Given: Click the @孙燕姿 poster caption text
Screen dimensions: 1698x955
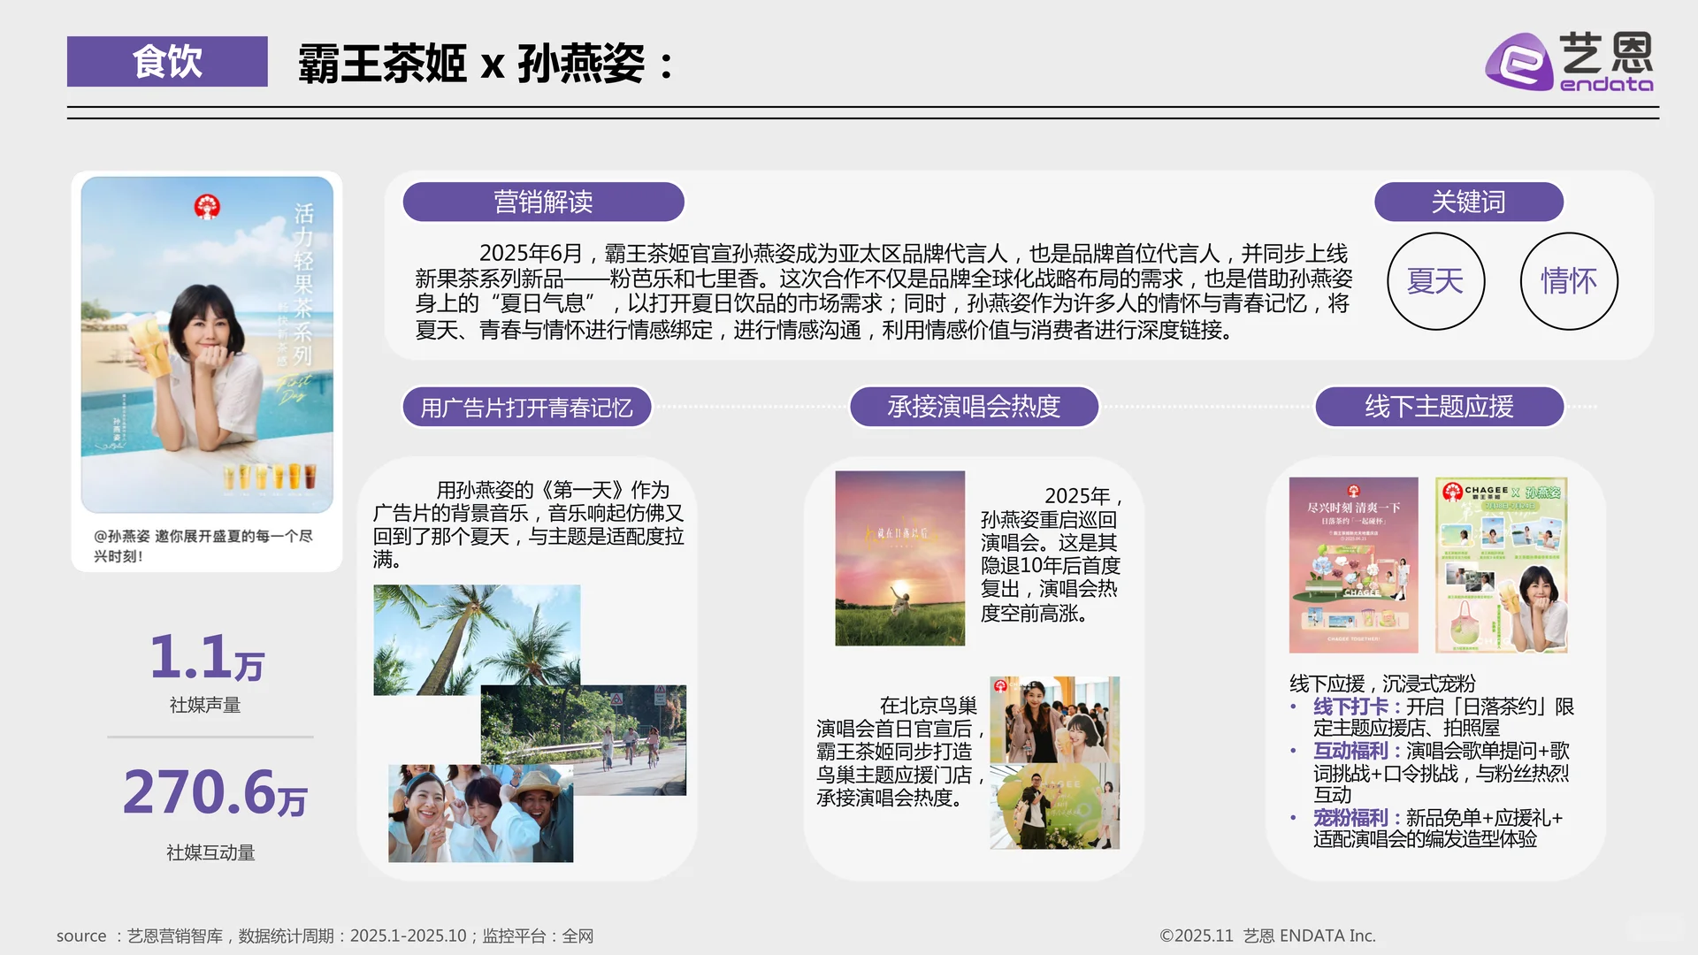Looking at the screenshot, I should pyautogui.click(x=203, y=546).
